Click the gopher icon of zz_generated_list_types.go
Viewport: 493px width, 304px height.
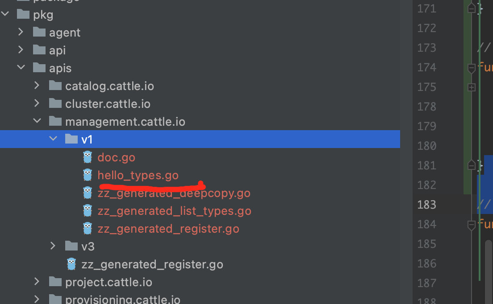point(88,211)
